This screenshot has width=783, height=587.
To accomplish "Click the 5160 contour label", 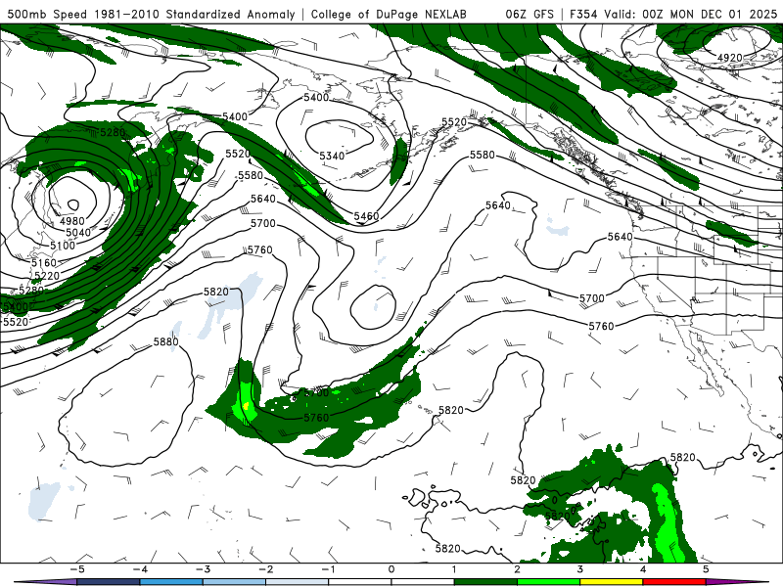I will (x=44, y=263).
